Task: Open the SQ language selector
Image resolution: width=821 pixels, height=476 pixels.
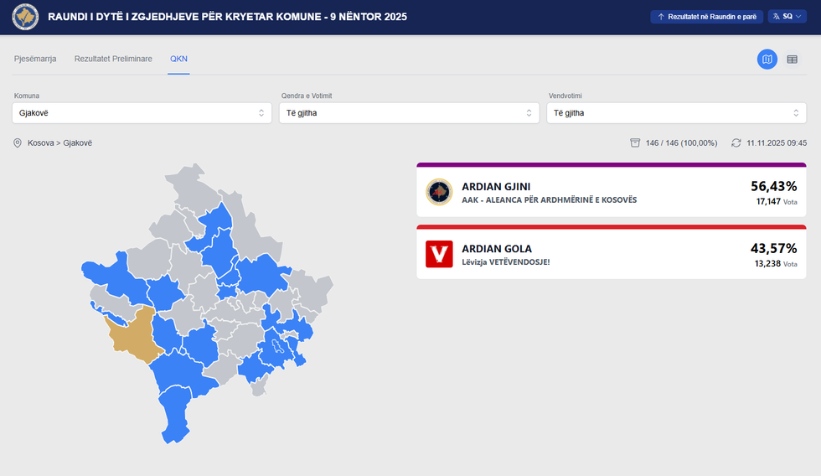Action: click(787, 17)
